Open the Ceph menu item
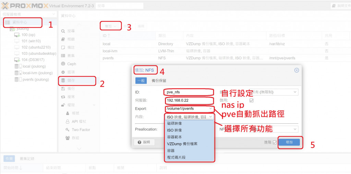 (x=71, y=64)
